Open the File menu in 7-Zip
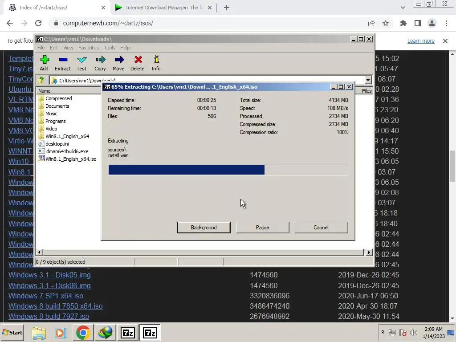The height and width of the screenshot is (342, 456). (41, 48)
